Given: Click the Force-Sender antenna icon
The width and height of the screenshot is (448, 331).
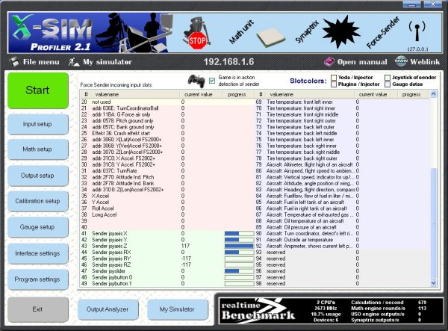Looking at the screenshot, I should (417, 31).
